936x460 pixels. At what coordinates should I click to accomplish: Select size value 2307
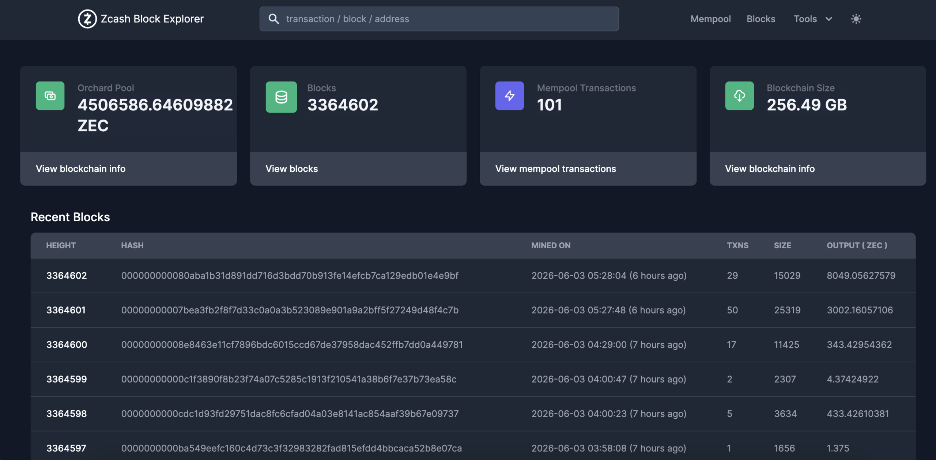point(785,379)
